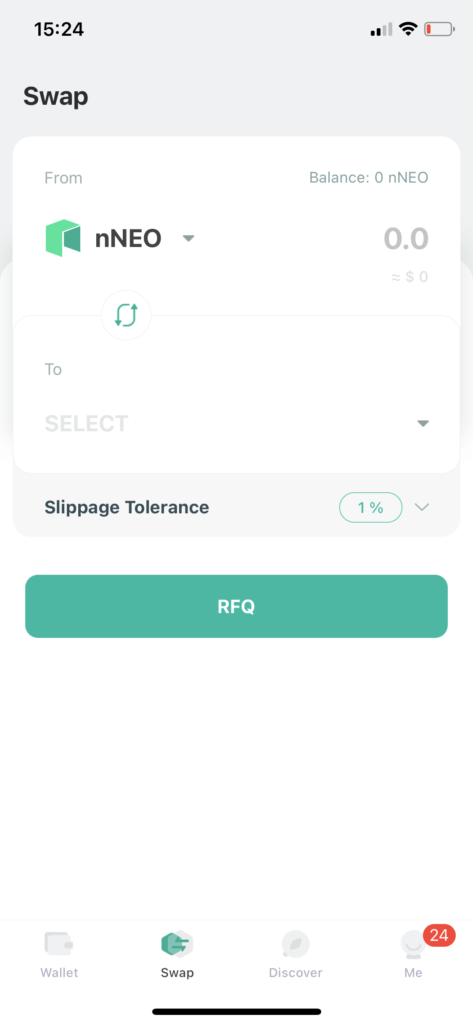The image size is (473, 1025).
Task: Tap the 0.0 amount input field
Action: 406,239
